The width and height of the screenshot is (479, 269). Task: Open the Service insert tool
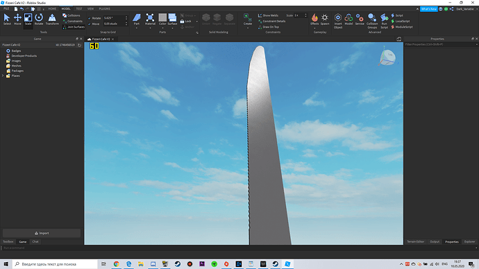pyautogui.click(x=360, y=19)
